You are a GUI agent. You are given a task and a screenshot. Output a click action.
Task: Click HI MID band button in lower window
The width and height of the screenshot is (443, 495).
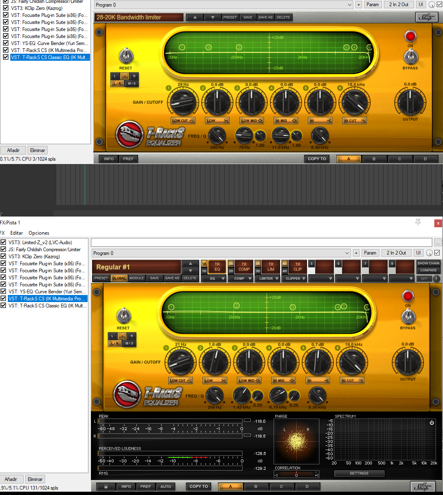click(x=283, y=381)
